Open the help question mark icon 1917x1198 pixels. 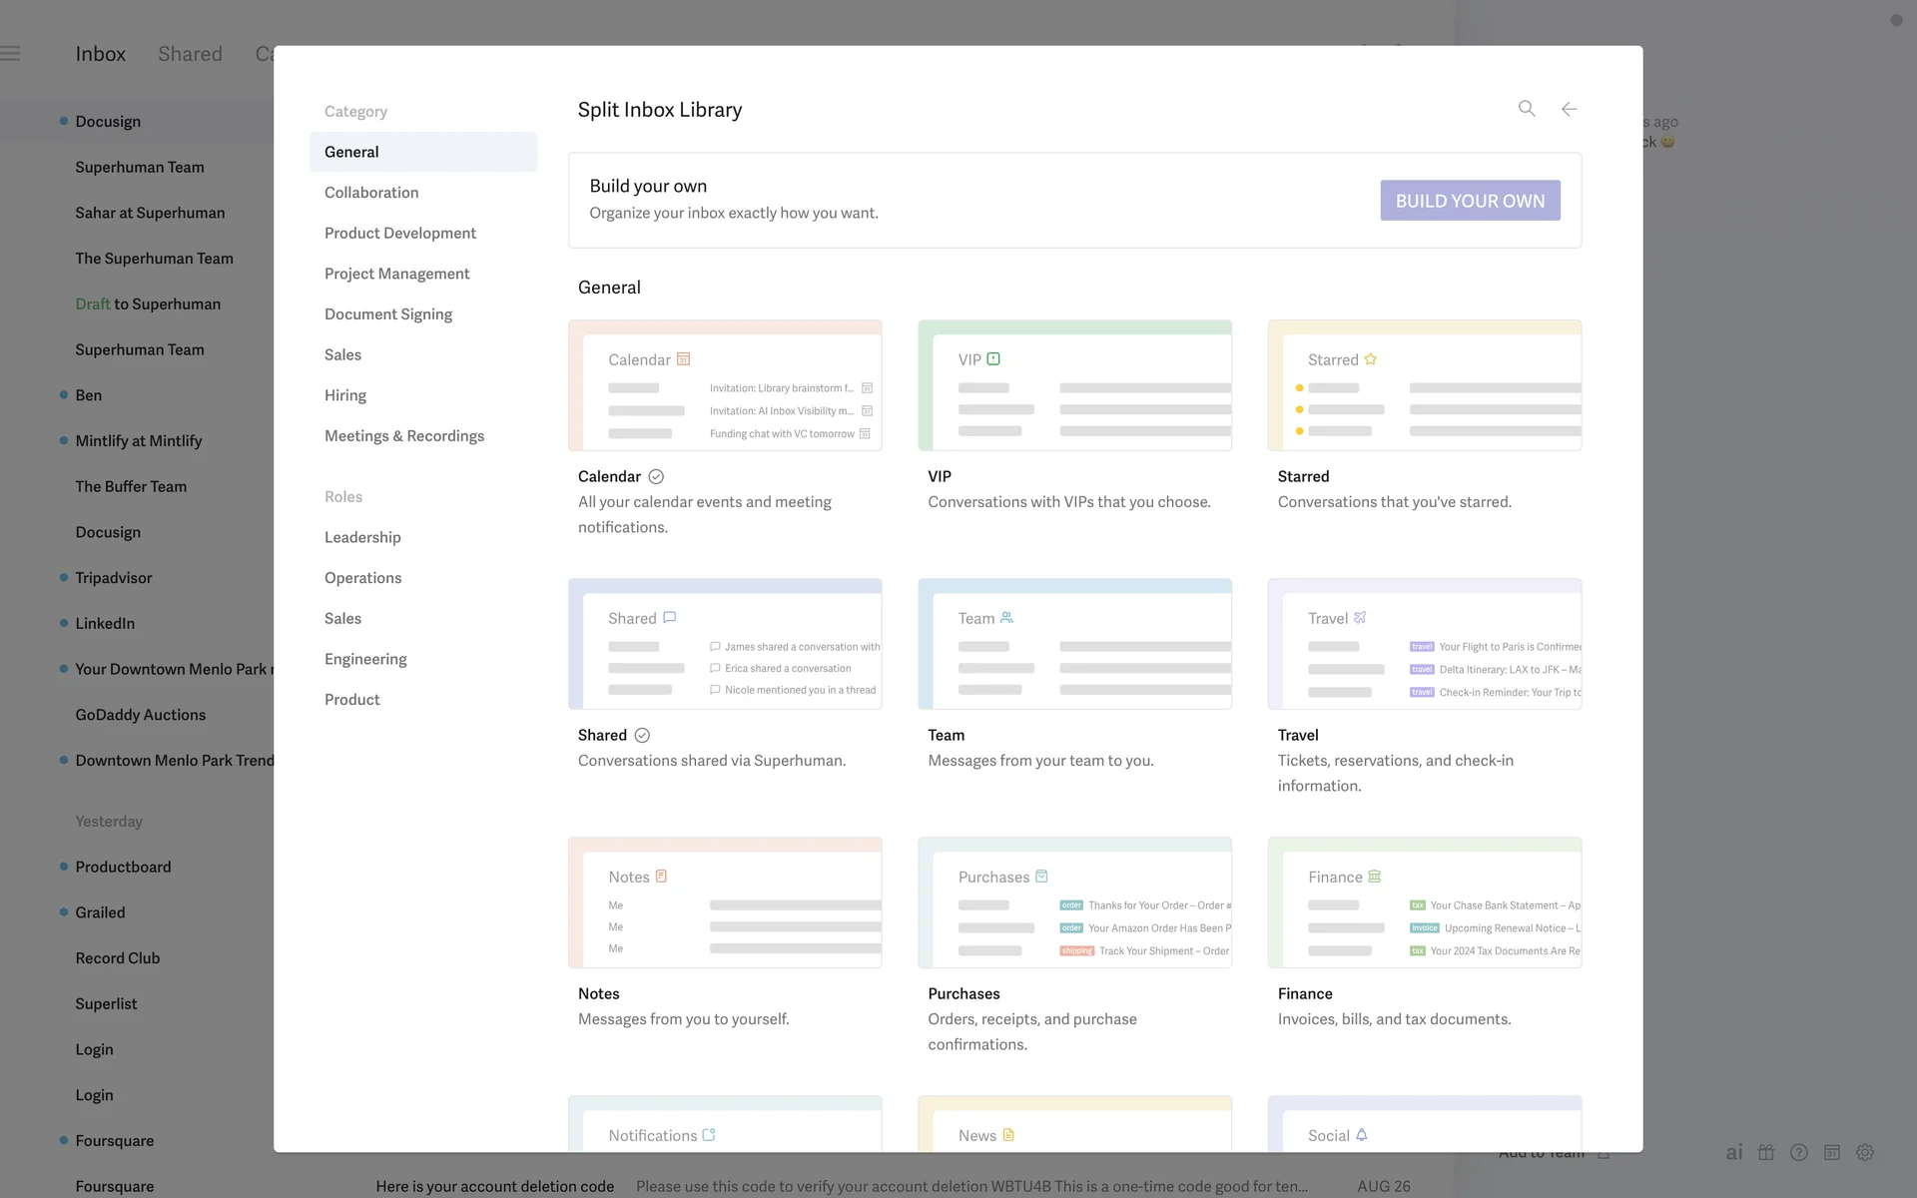1799,1152
